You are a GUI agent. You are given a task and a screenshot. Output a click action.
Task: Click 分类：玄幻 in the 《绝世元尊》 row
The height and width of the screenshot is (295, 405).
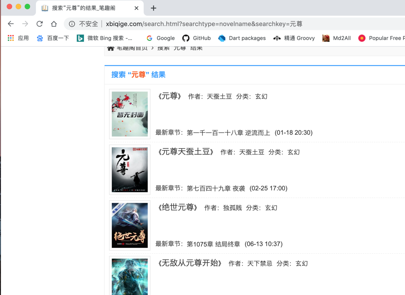coord(262,207)
